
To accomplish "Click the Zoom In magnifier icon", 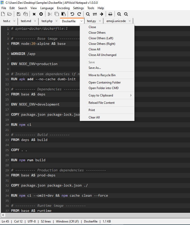I will [119, 14].
